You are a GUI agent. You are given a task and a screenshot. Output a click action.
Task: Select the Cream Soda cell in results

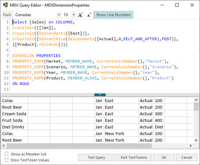14,114
